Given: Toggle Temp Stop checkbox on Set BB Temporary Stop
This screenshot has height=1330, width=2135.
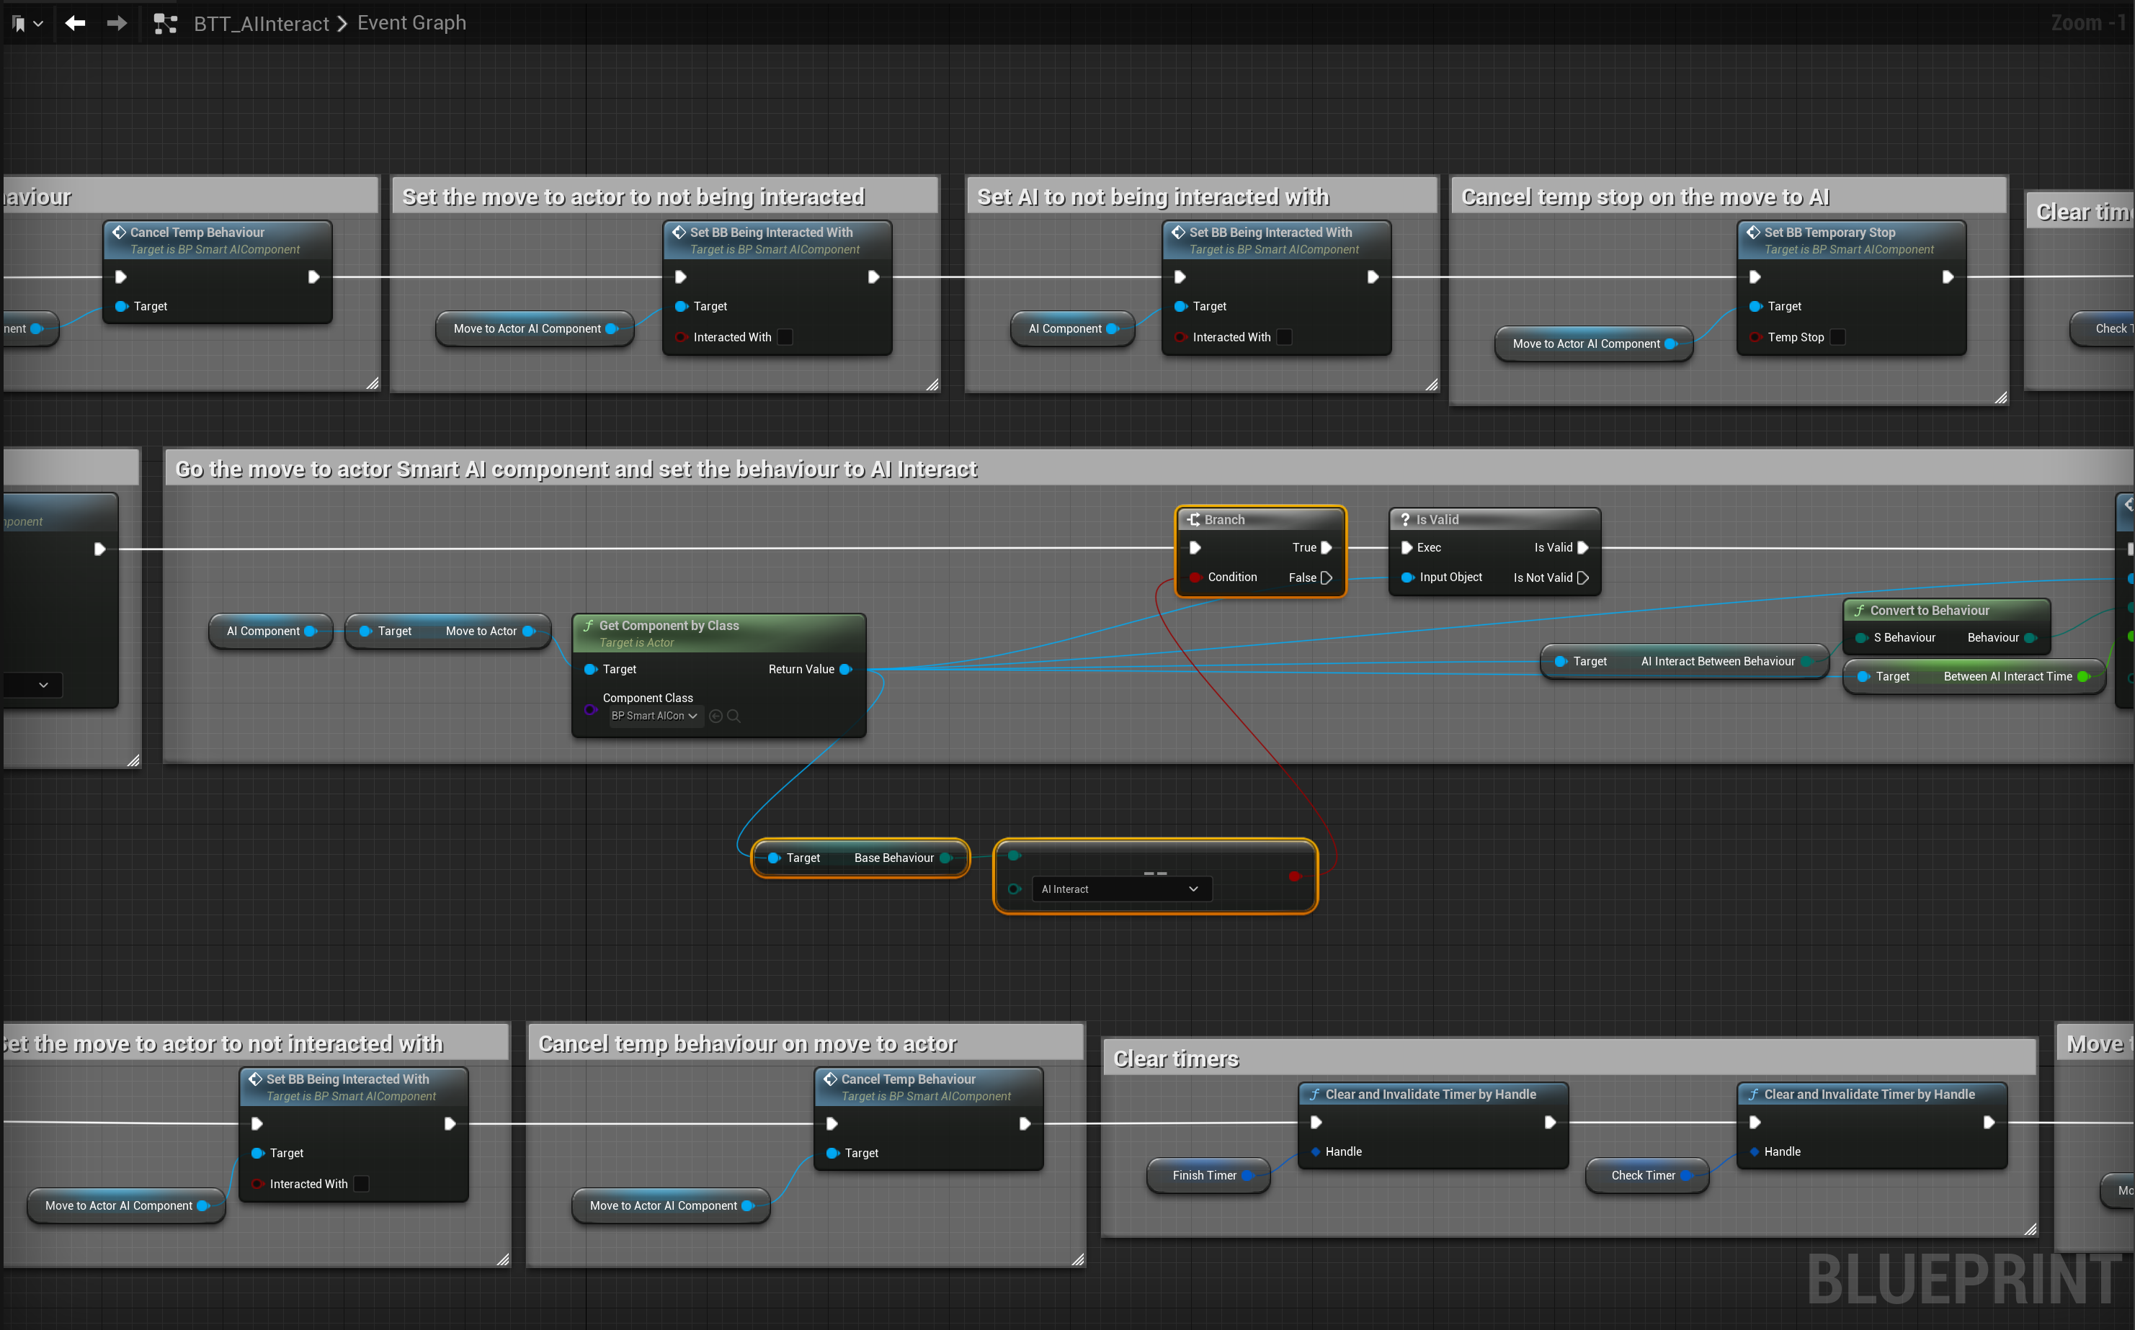Looking at the screenshot, I should pos(1837,337).
